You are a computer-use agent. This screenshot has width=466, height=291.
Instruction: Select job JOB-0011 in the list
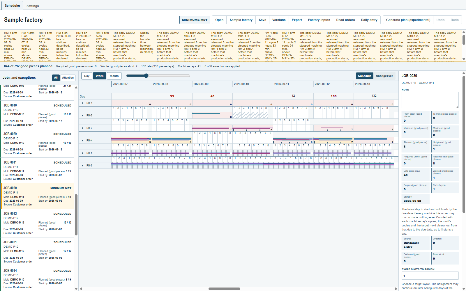click(37, 171)
